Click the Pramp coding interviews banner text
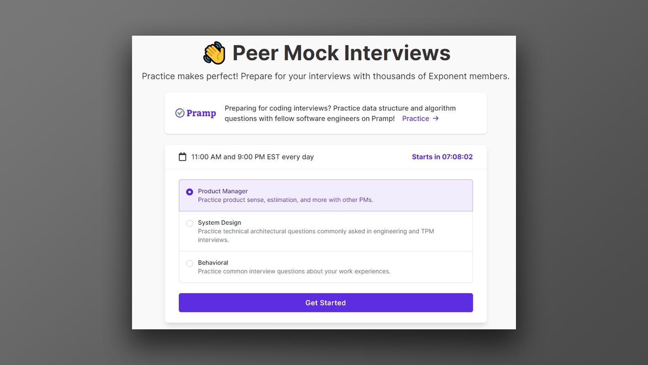The image size is (648, 365). [340, 113]
